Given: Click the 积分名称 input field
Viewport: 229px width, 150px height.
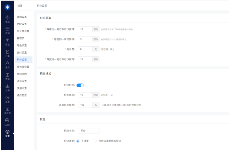Looking at the screenshot, I should point(89,131).
